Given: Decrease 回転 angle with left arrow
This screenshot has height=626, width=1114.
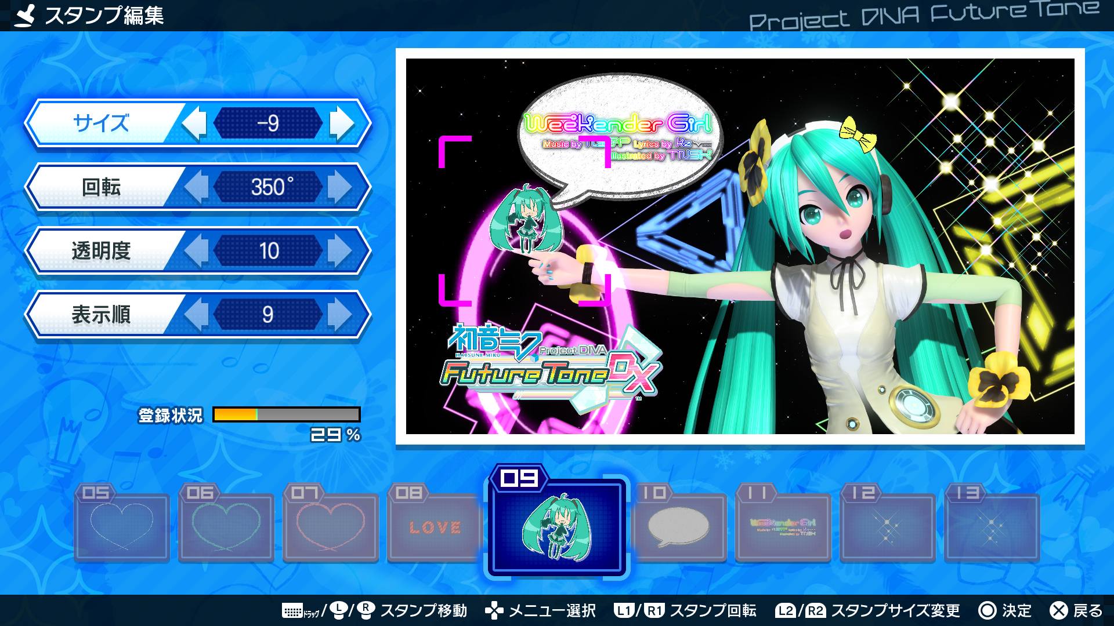Looking at the screenshot, I should tap(196, 187).
